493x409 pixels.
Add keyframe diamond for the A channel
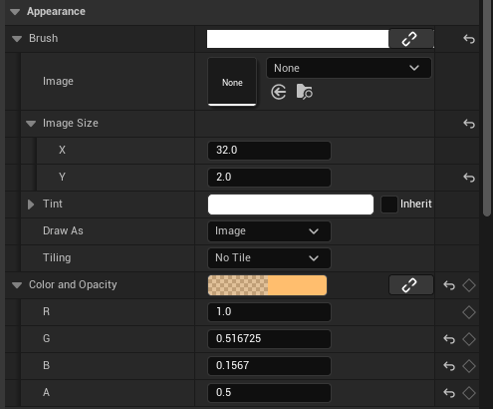[x=469, y=393]
